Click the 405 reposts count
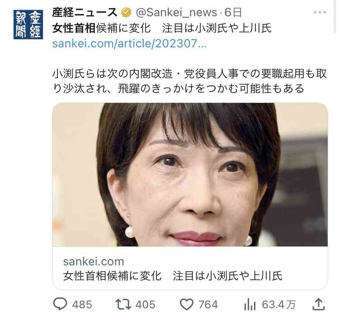 click(145, 305)
